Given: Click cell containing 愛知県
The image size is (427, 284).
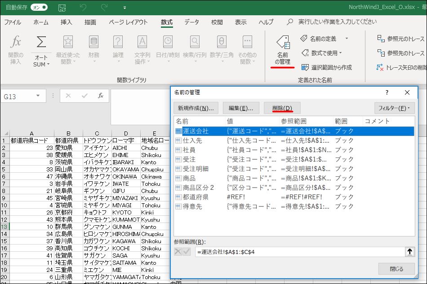Looking at the screenshot, I should point(68,148).
